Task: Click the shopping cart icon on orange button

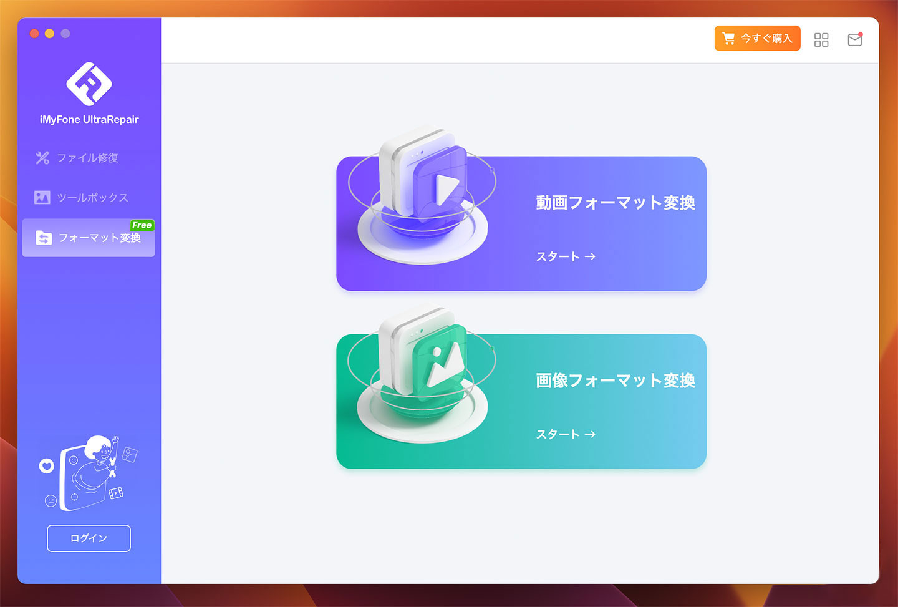Action: coord(728,38)
